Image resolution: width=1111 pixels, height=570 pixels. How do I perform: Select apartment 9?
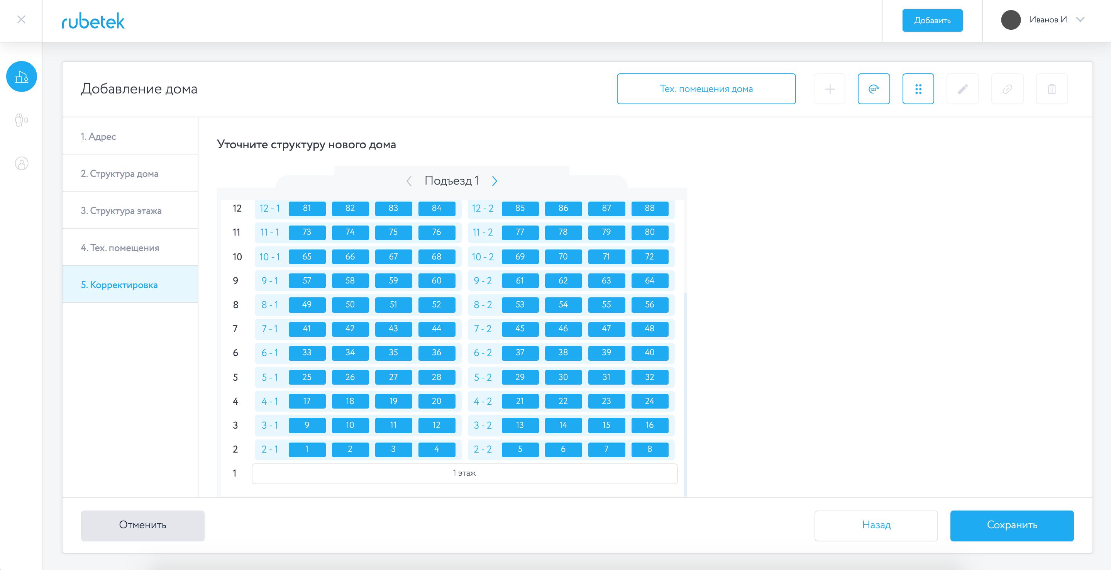click(307, 425)
